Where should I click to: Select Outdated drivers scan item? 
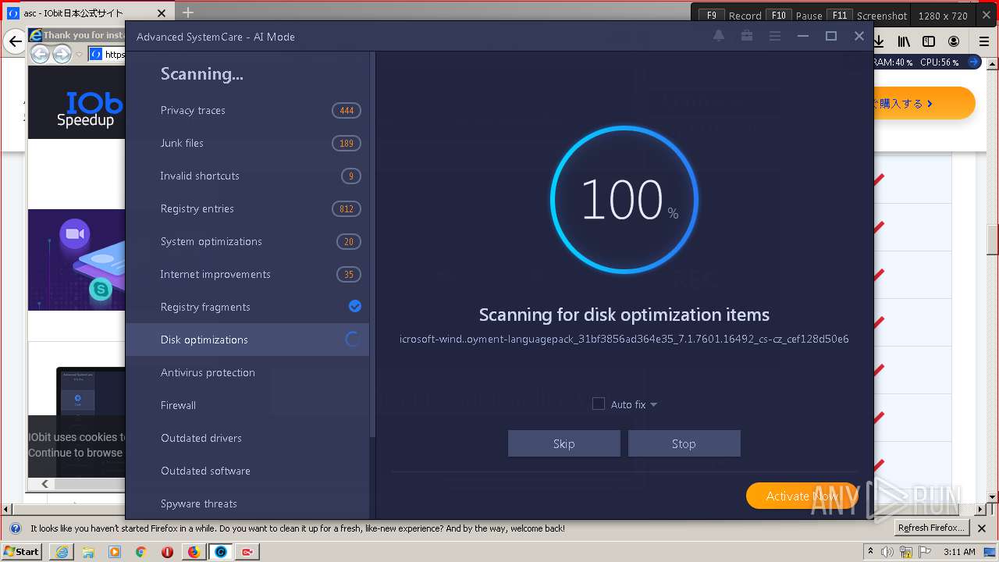point(247,438)
